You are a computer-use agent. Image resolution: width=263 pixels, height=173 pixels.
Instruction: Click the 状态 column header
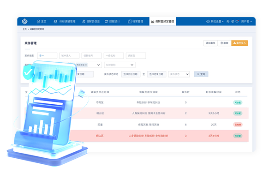(x=238, y=92)
